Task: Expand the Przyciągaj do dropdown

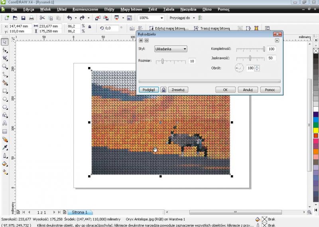Action: (194, 18)
